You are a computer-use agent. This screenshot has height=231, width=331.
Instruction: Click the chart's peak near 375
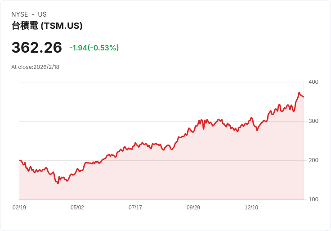pos(299,93)
